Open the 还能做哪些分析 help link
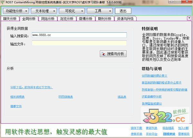Image resolution: width=193 pixels, height=138 pixels. (152, 97)
